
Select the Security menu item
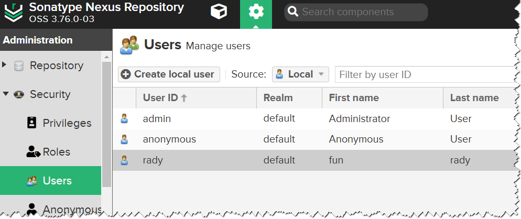[50, 94]
